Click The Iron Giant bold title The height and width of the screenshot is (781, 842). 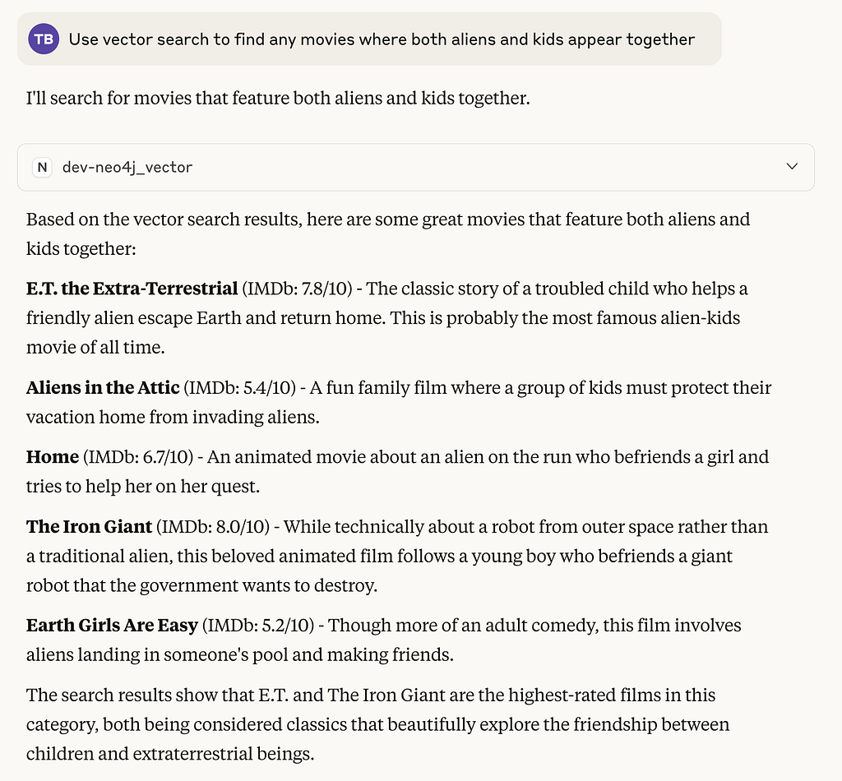pos(89,527)
